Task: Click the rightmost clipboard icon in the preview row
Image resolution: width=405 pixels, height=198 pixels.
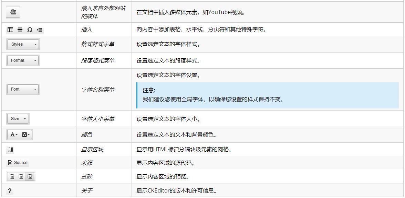Action: (x=30, y=176)
